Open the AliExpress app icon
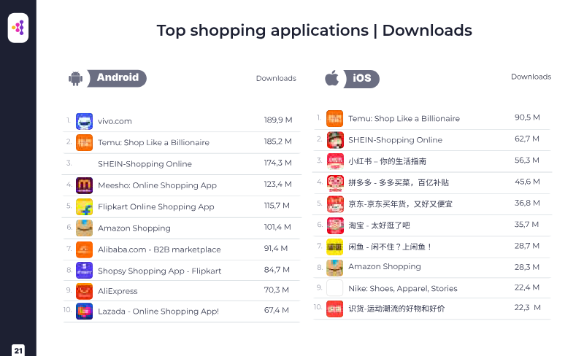 point(84,291)
